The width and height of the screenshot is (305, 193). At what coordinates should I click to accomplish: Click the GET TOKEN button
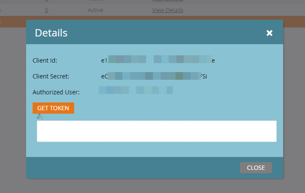[x=53, y=108]
